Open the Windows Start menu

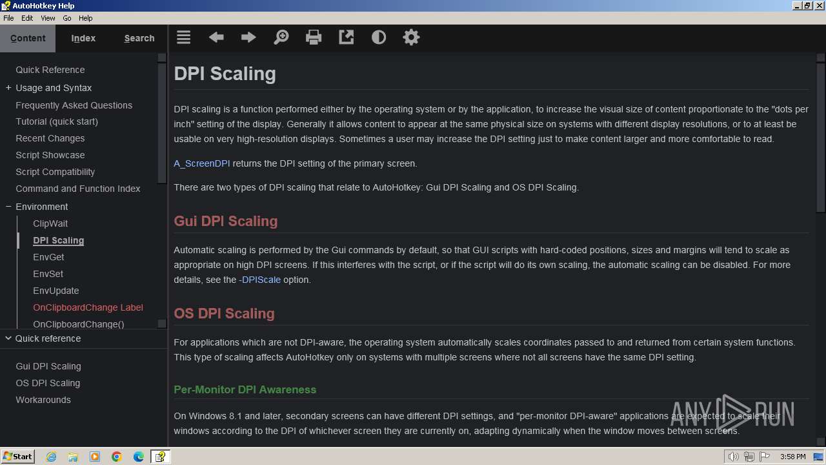(17, 456)
